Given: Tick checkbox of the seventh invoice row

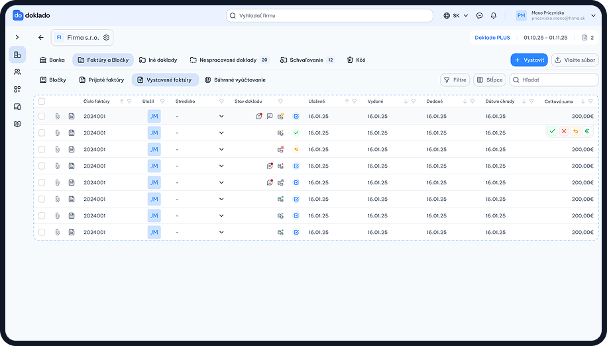Looking at the screenshot, I should [x=42, y=215].
